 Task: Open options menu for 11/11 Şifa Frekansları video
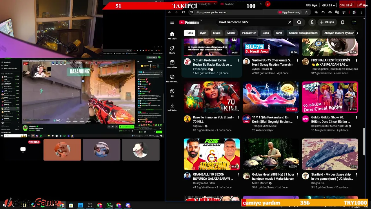297,118
